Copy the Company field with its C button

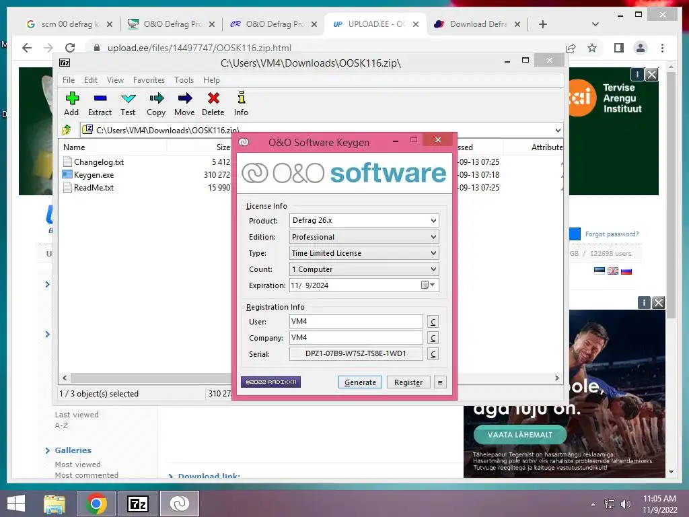433,338
